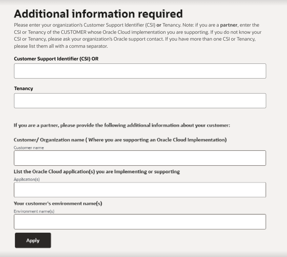Click the "If you are a partner" instruction line

122,125
